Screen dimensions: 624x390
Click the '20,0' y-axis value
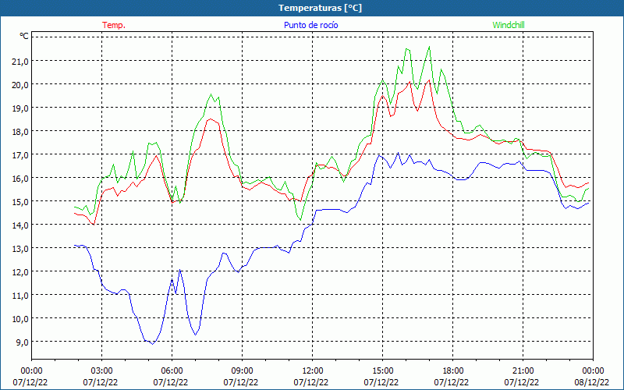point(21,84)
